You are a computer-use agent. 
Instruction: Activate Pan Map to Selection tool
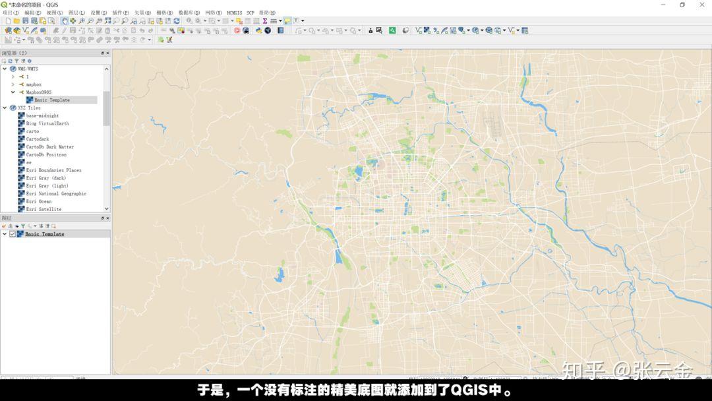(73, 20)
